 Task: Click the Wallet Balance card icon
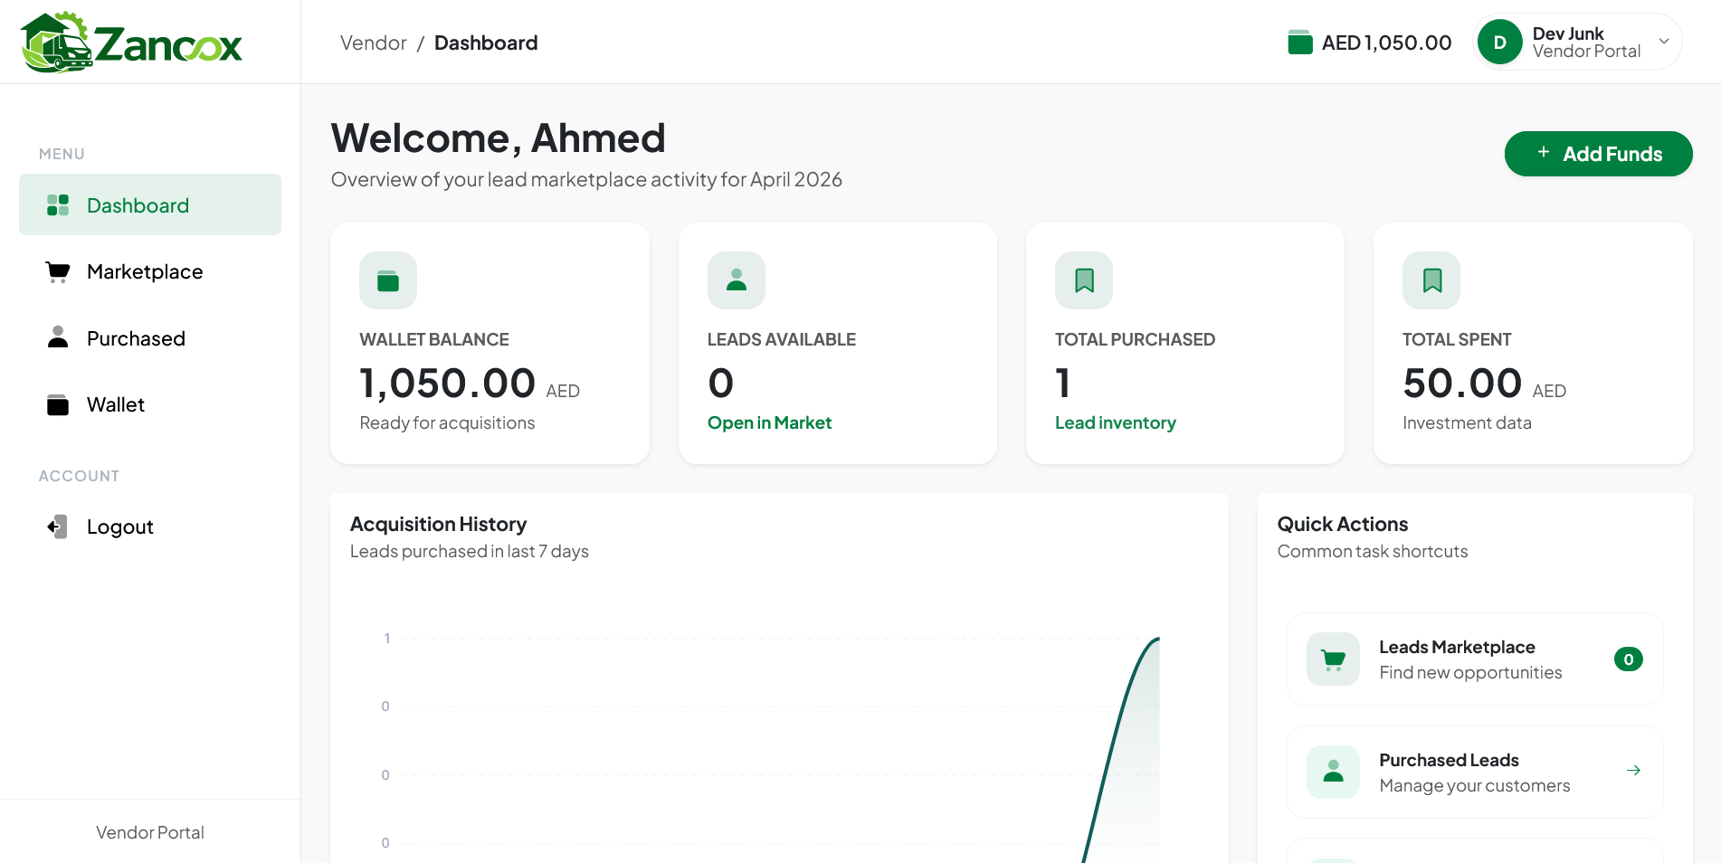pyautogui.click(x=388, y=280)
